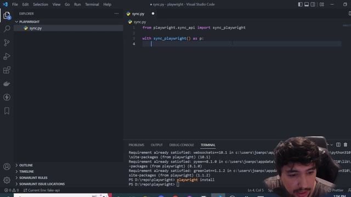Split the terminal panel
351x197 pixels.
click(x=338, y=144)
